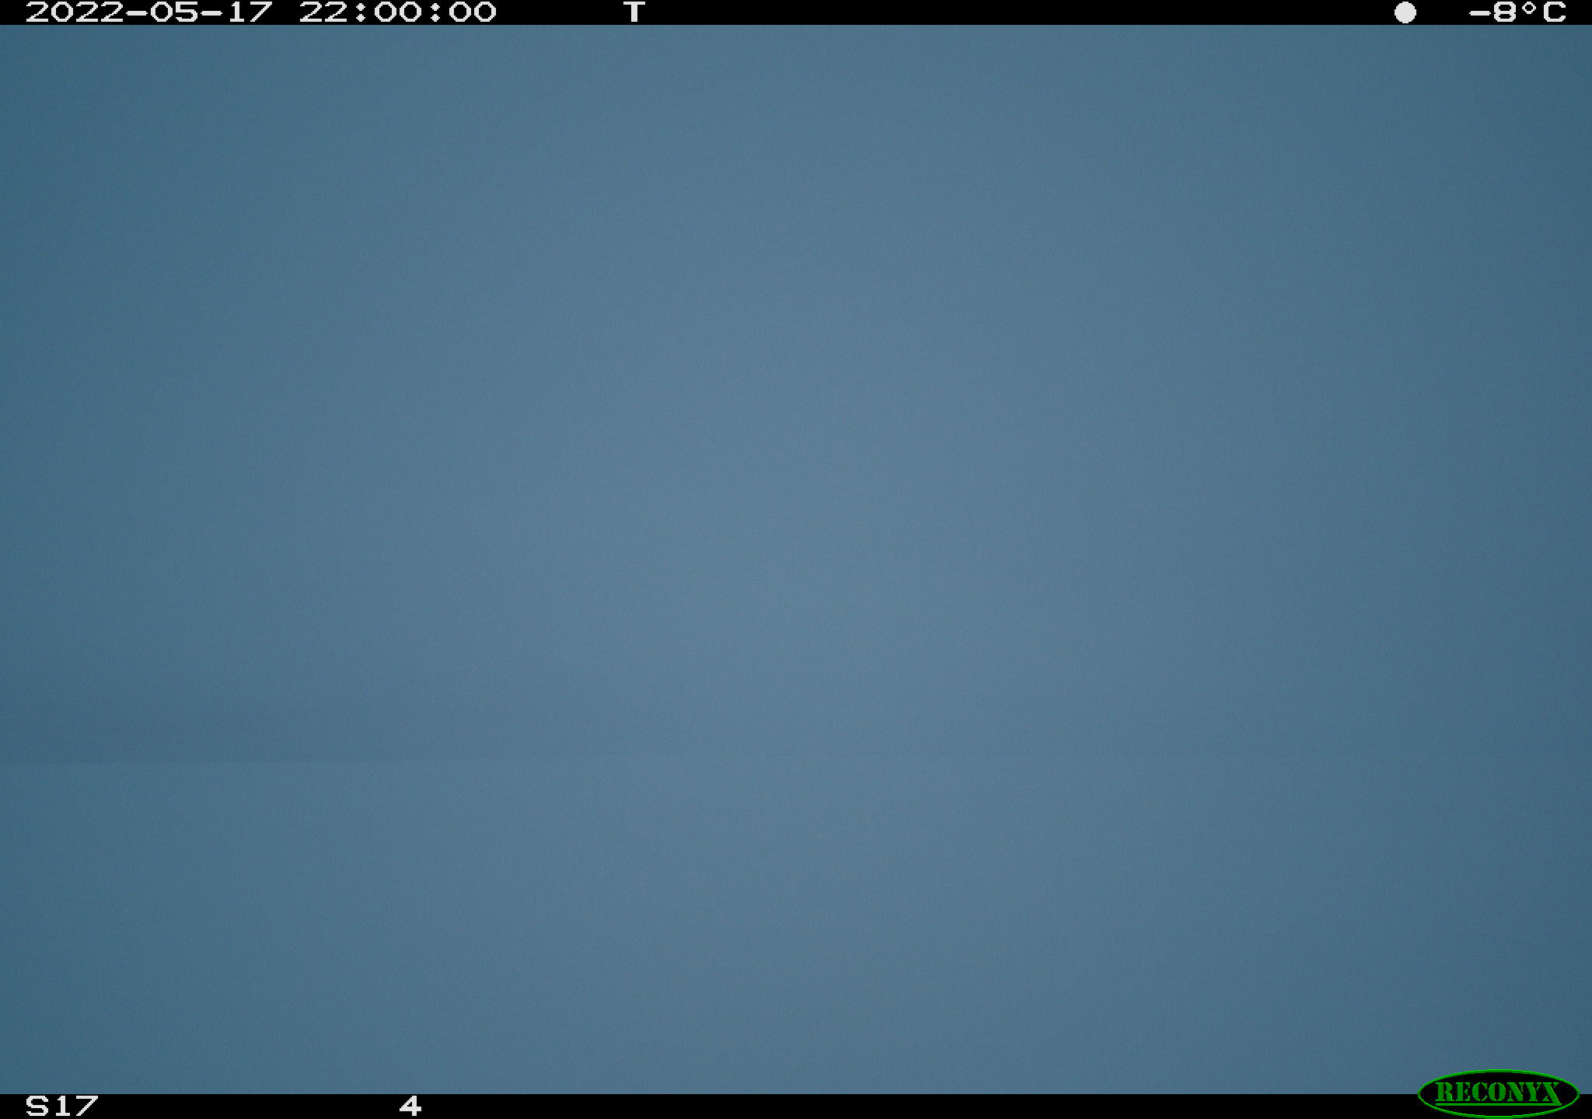Click the day 17 in the date

pos(249,12)
